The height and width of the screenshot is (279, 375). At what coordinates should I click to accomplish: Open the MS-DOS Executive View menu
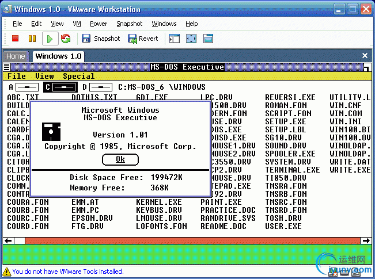pyautogui.click(x=44, y=76)
